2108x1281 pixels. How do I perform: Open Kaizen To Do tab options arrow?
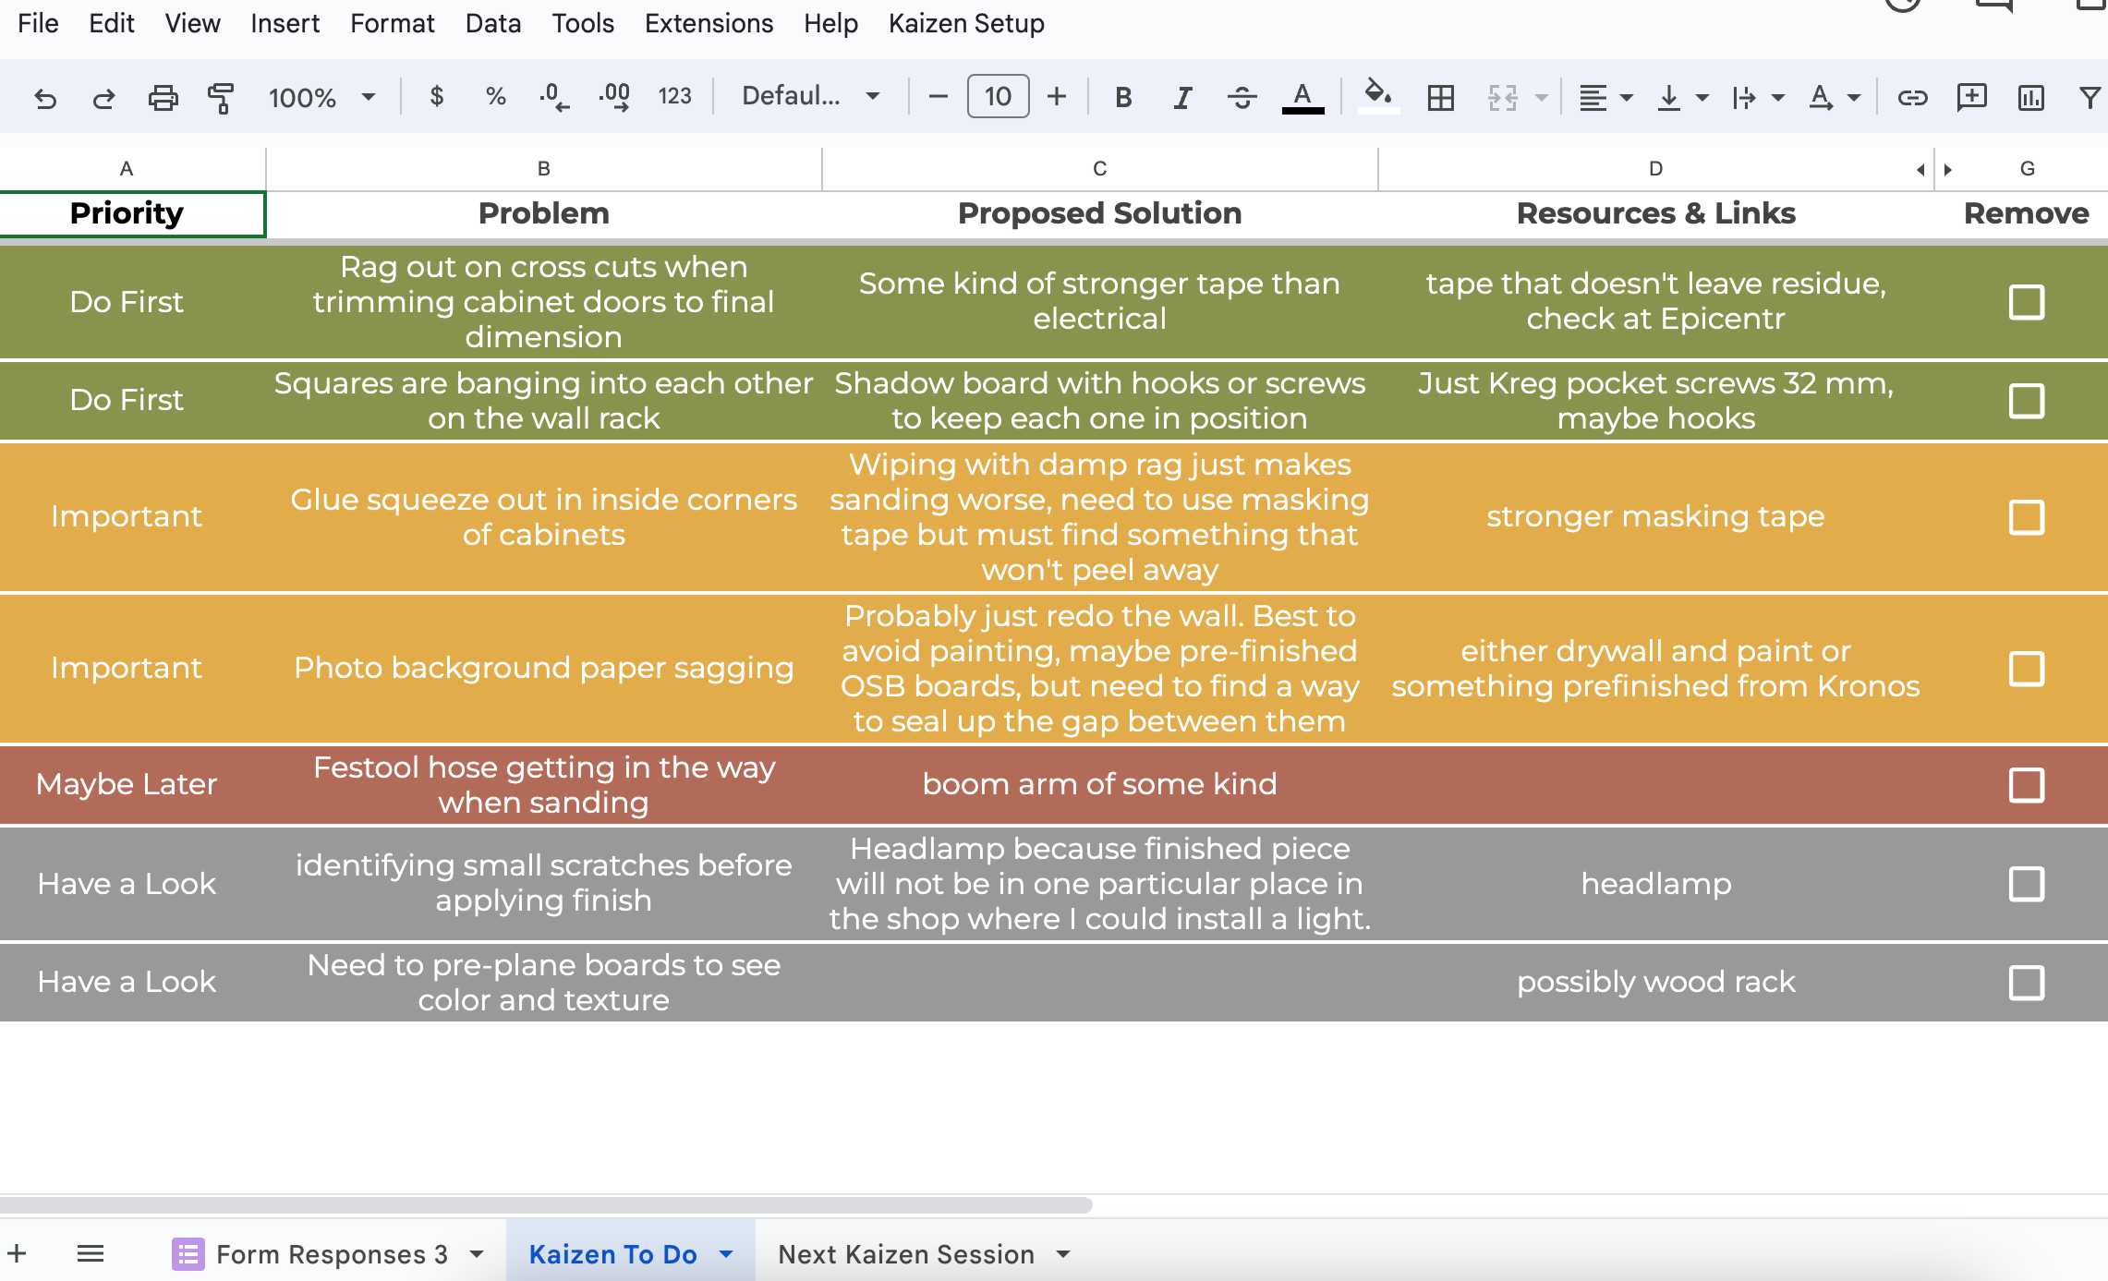click(727, 1254)
